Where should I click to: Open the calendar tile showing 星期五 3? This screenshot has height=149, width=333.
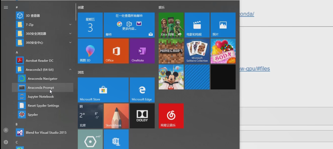point(90,25)
